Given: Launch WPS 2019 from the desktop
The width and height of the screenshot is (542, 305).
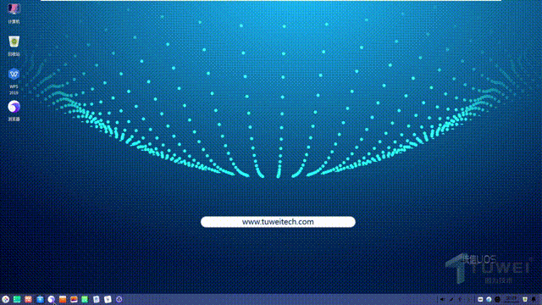Looking at the screenshot, I should pyautogui.click(x=14, y=81).
